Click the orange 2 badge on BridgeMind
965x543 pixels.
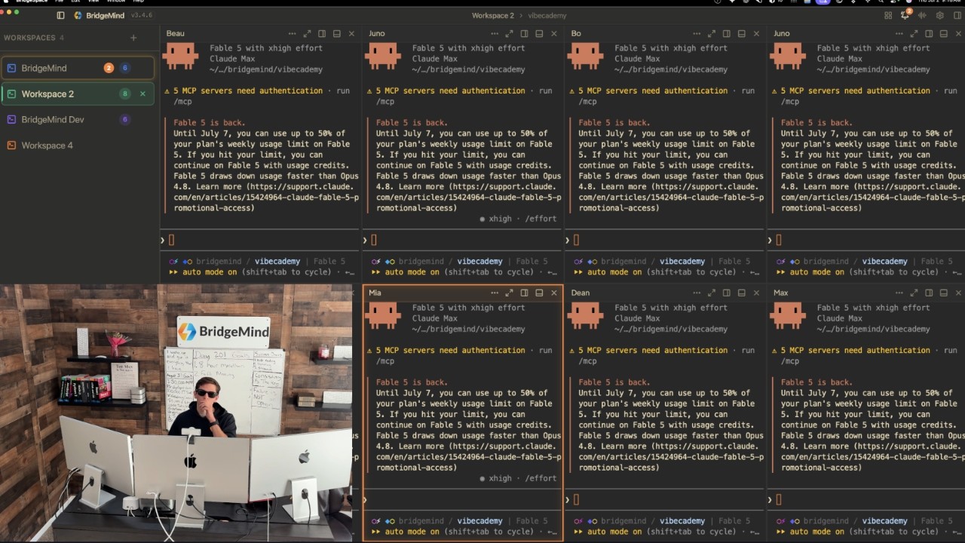point(109,68)
